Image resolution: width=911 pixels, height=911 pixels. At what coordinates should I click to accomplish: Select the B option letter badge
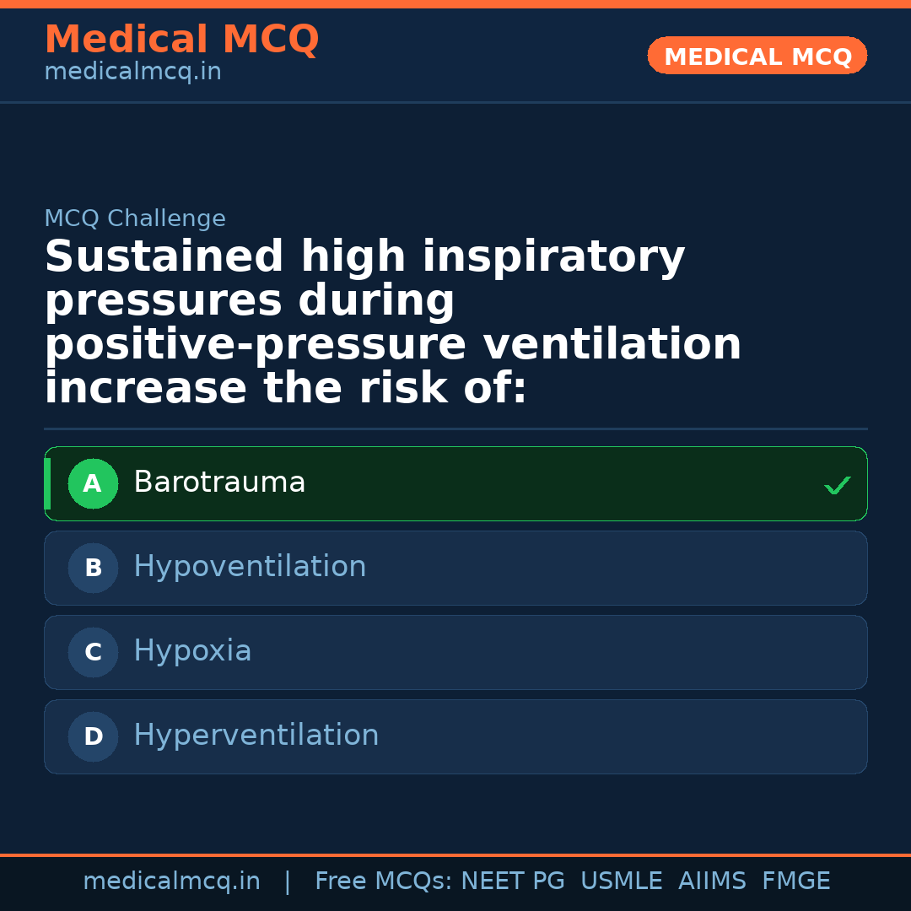coord(93,569)
